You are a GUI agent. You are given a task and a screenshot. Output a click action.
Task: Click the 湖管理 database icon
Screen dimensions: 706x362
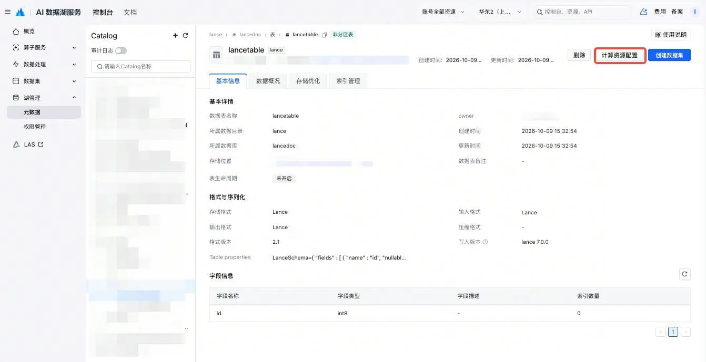(16, 98)
